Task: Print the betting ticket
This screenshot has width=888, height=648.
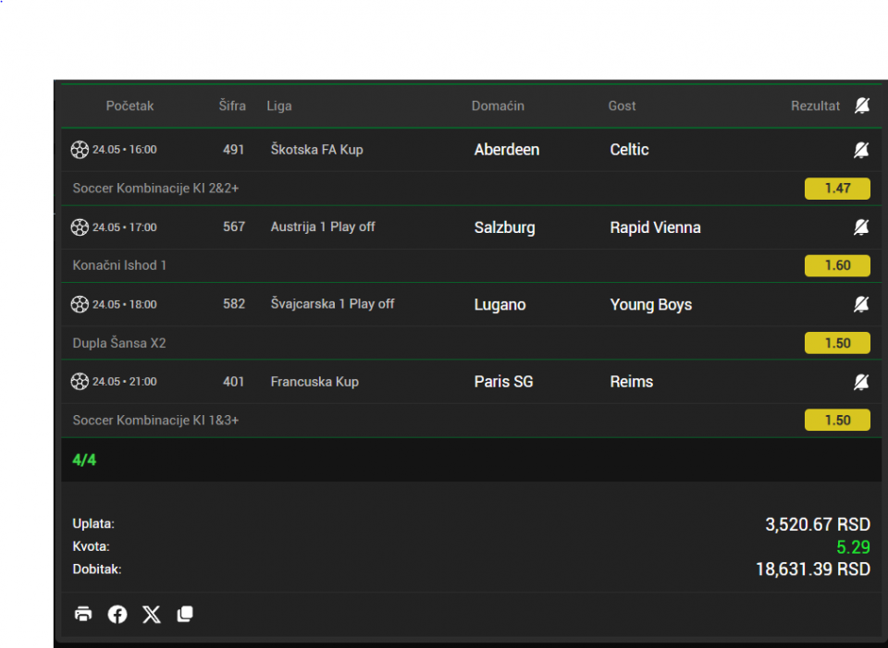Action: click(83, 614)
